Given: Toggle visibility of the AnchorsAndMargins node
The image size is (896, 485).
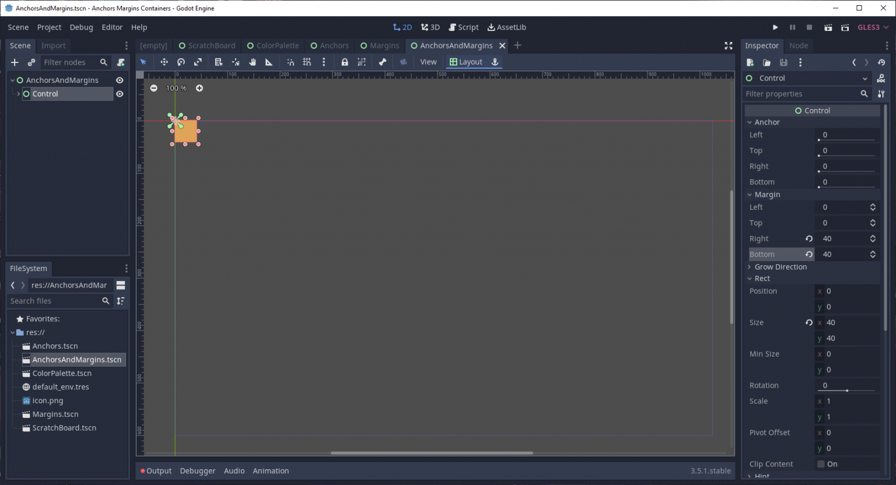Looking at the screenshot, I should point(119,80).
